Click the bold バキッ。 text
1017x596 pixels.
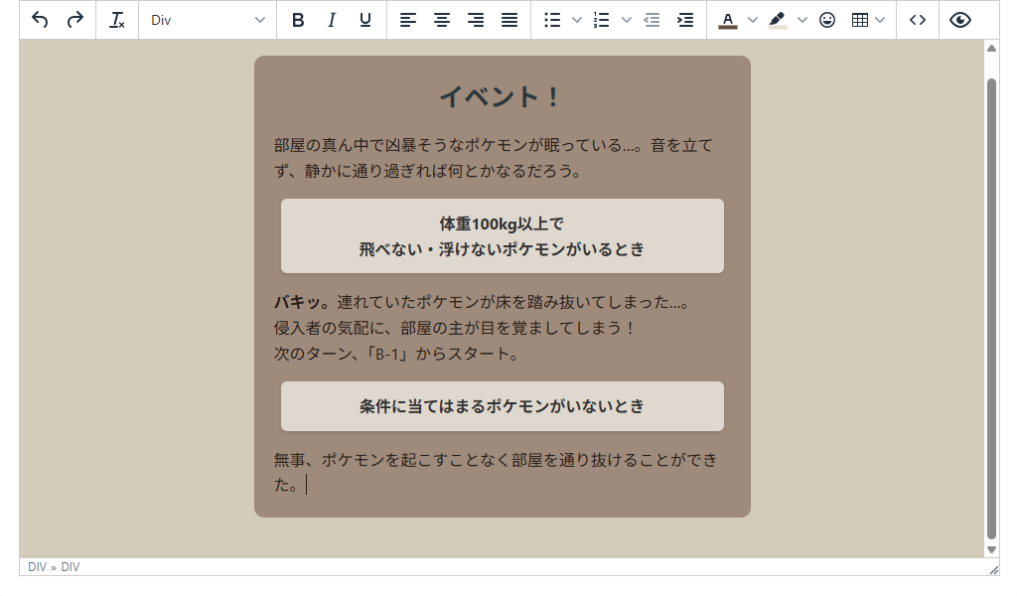pyautogui.click(x=302, y=302)
